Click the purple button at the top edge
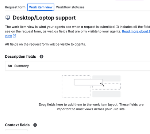The height and width of the screenshot is (134, 150). click(130, 0)
